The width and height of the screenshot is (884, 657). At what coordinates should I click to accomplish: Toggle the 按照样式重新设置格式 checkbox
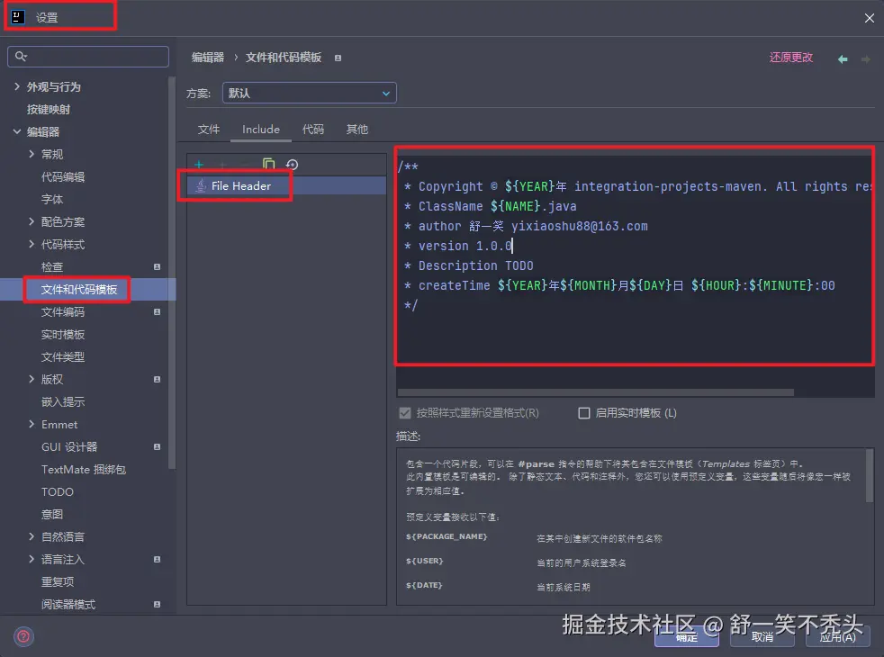pyautogui.click(x=405, y=413)
